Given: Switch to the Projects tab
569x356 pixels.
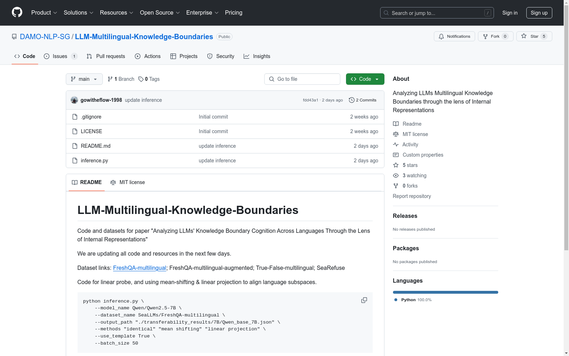Looking at the screenshot, I should tap(184, 56).
